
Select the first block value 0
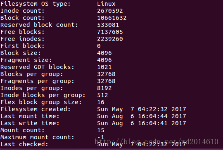[x=99, y=46]
